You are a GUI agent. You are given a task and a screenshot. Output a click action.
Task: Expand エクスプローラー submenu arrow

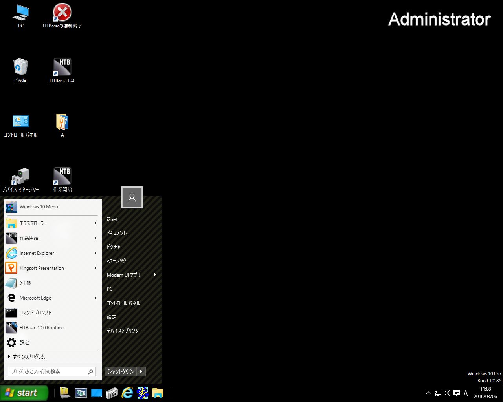tap(95, 223)
